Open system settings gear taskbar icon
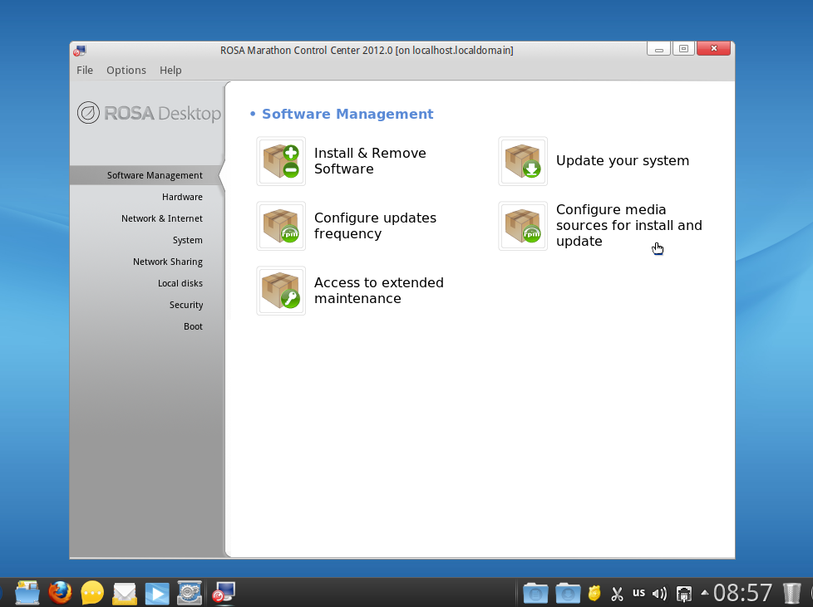This screenshot has height=607, width=813. (x=190, y=593)
